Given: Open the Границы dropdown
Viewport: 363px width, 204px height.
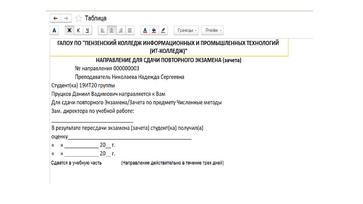Looking at the screenshot, I should (186, 31).
